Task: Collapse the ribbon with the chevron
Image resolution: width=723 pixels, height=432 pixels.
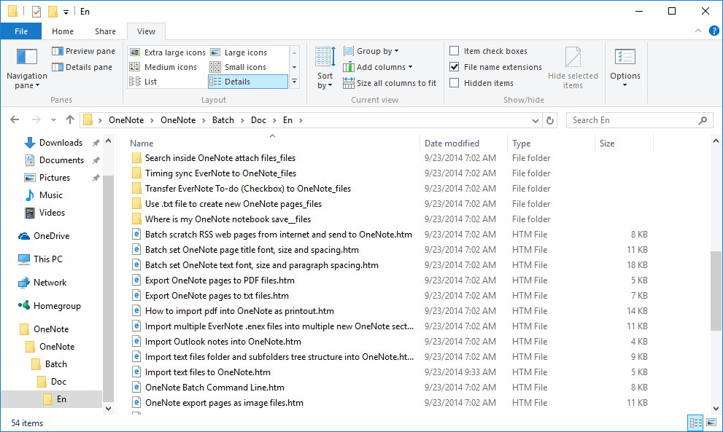Action: [698, 31]
